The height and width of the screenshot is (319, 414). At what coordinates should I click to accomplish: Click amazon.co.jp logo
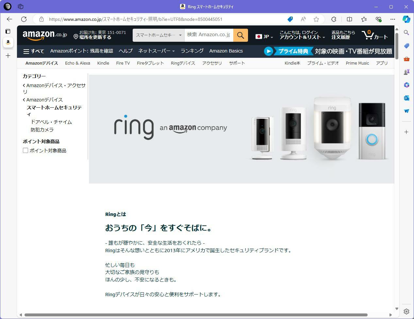tap(45, 35)
